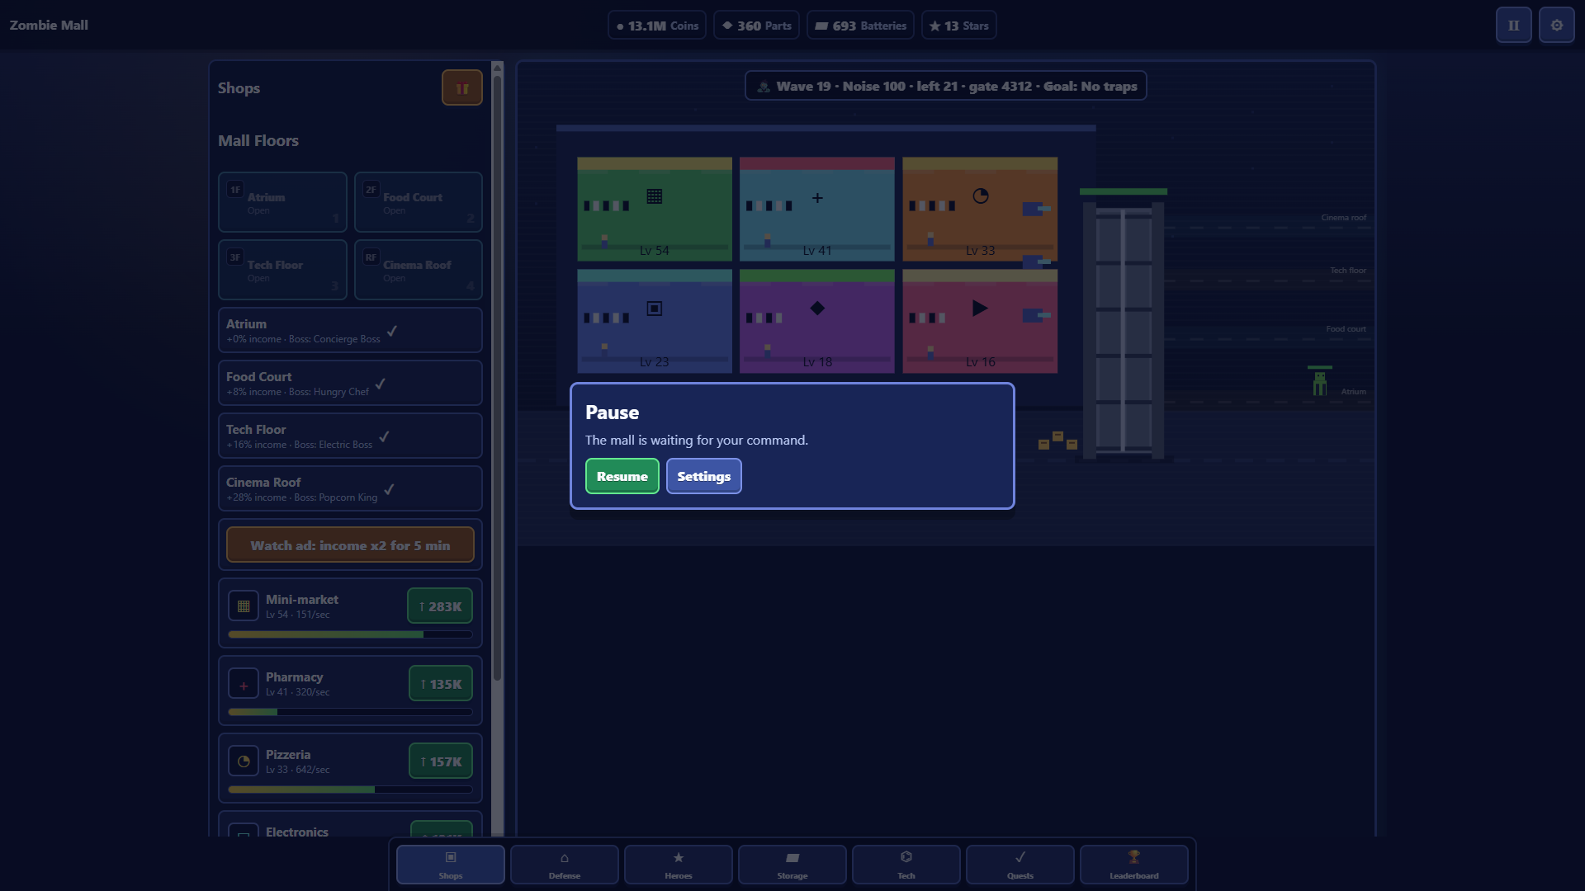This screenshot has height=891, width=1585.
Task: Click the crates beside the elevator
Action: point(1057,441)
